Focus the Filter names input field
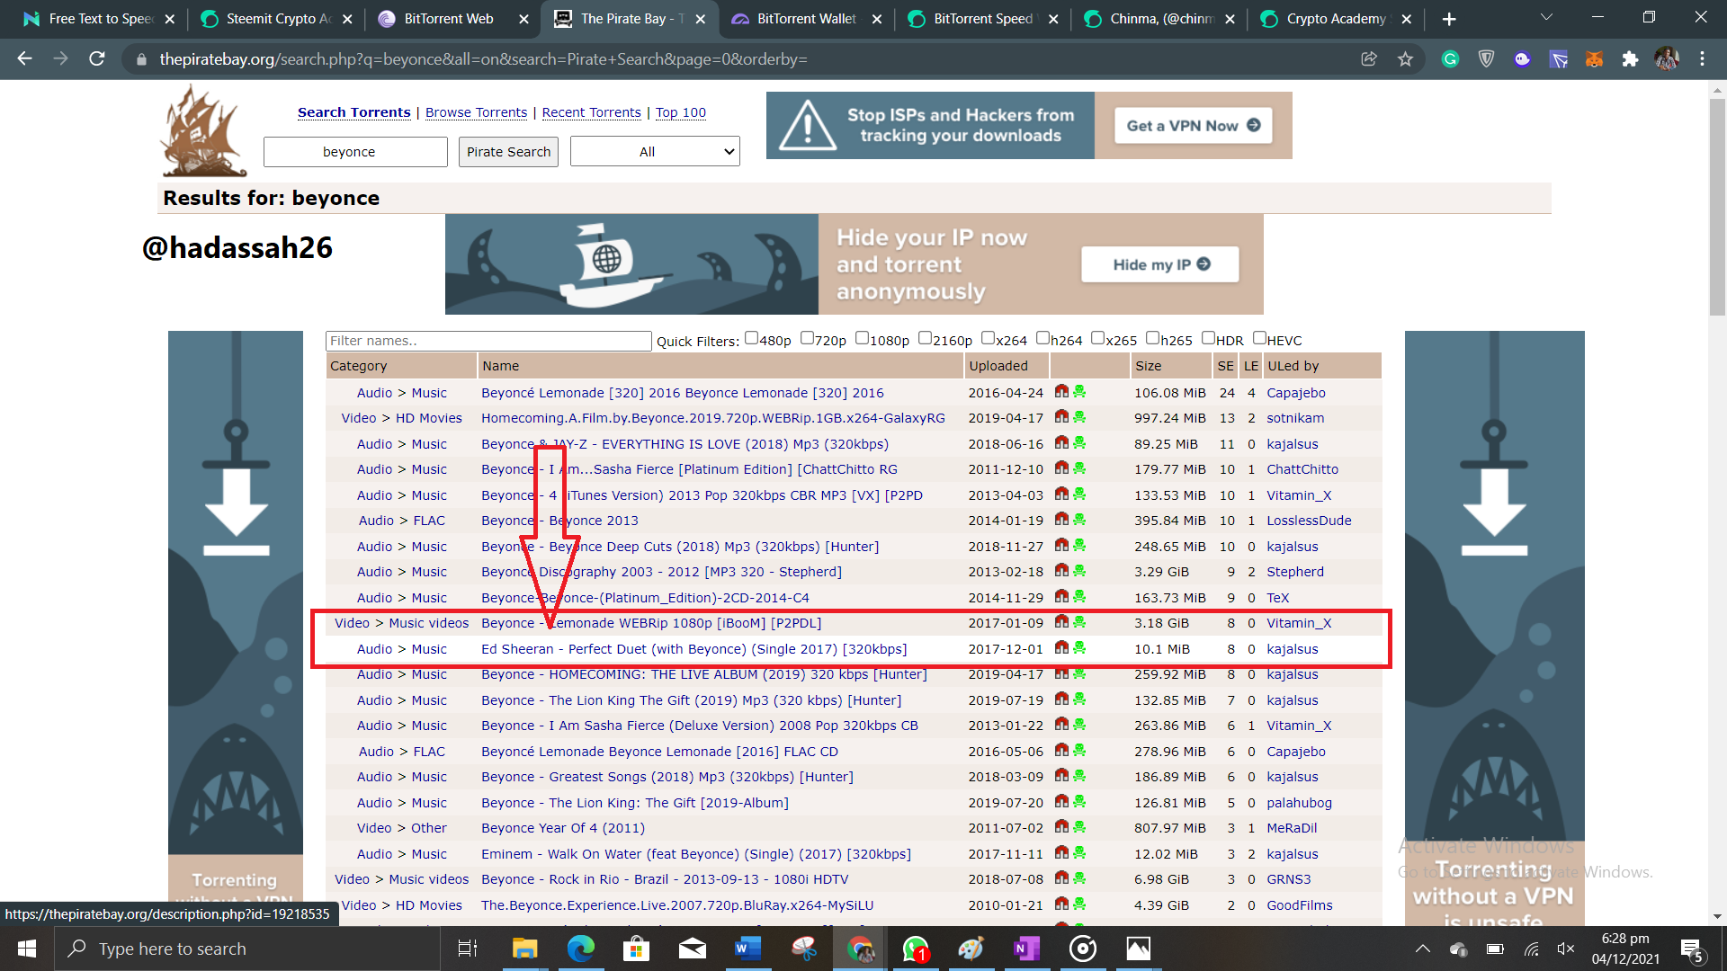1727x971 pixels. 488,341
